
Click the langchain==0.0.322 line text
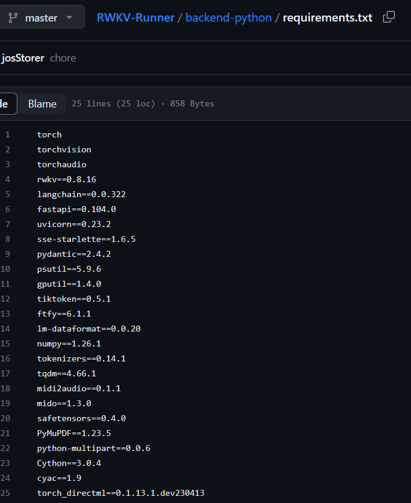(x=81, y=194)
